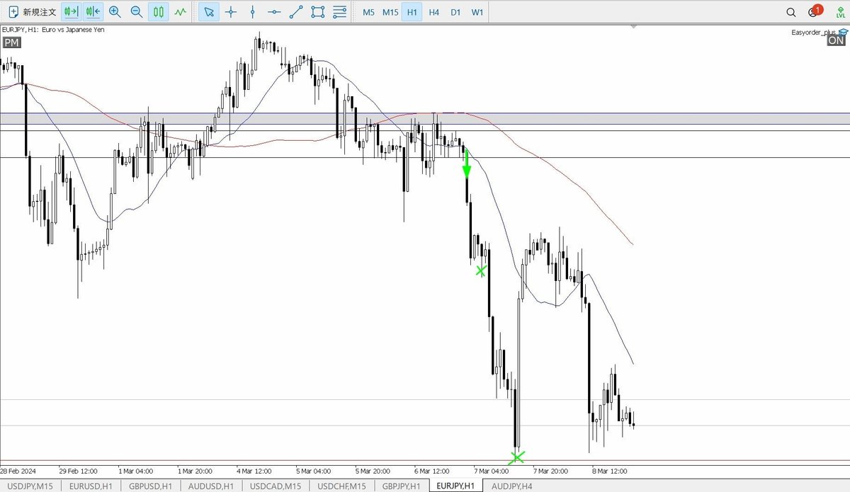
Task: Open the GBPUSD,H1 chart tab
Action: [151, 486]
